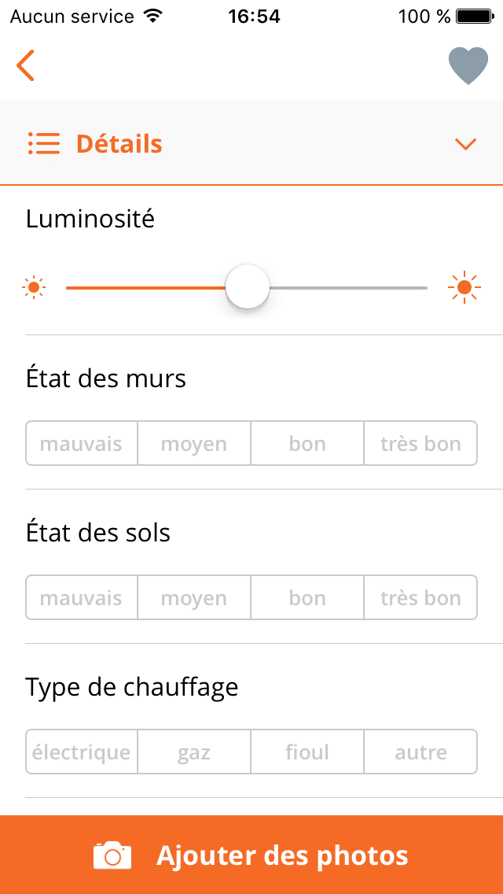Select mauvais for État des murs
This screenshot has width=503, height=894.
(82, 444)
